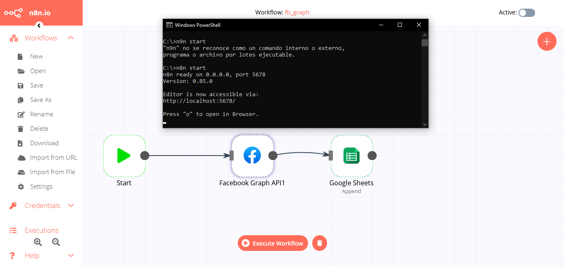The height and width of the screenshot is (267, 564).
Task: Click the Start node output connector dot
Action: pos(144,156)
